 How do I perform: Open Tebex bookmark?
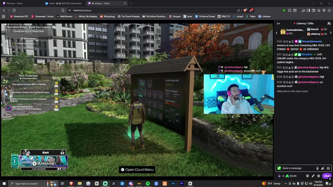(x=251, y=16)
